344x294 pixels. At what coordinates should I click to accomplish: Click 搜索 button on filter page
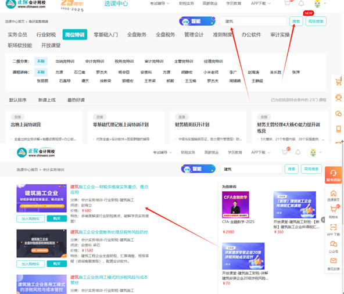click(x=296, y=21)
